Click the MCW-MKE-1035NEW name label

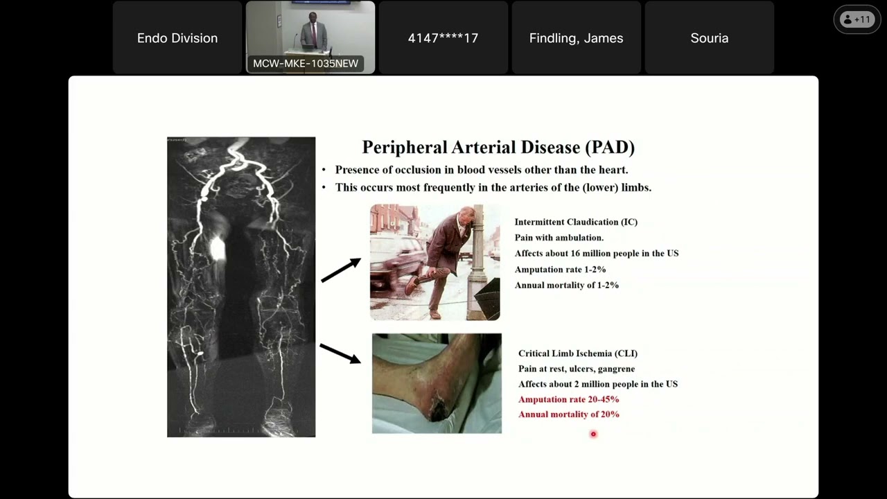(x=306, y=63)
